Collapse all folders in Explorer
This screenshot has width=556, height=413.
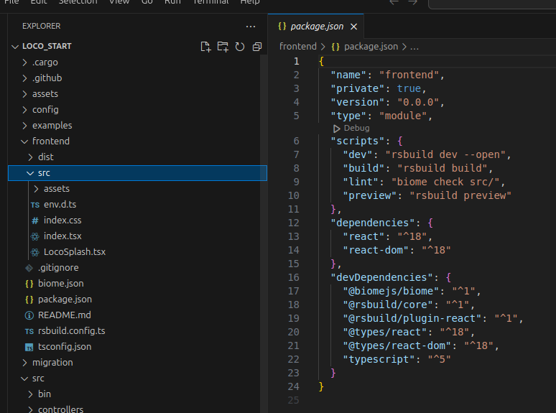point(256,47)
